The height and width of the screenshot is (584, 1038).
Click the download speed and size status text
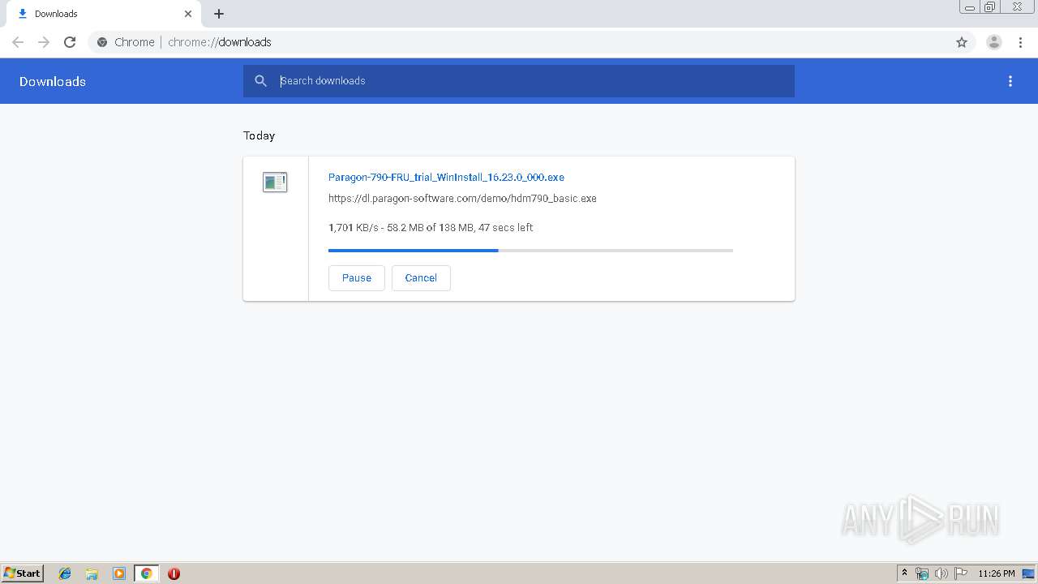click(431, 228)
